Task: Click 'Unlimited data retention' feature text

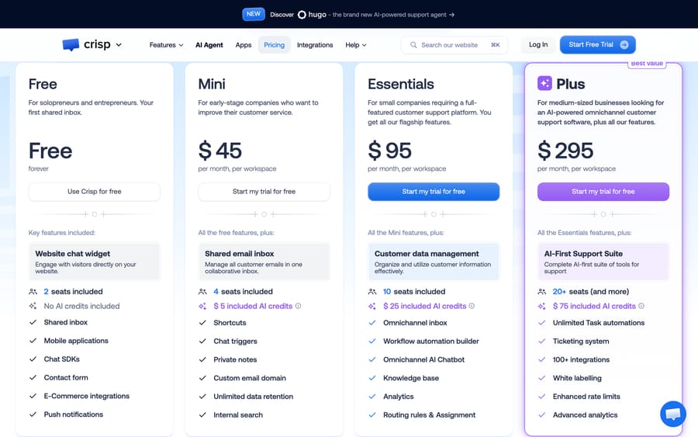Action: (254, 397)
